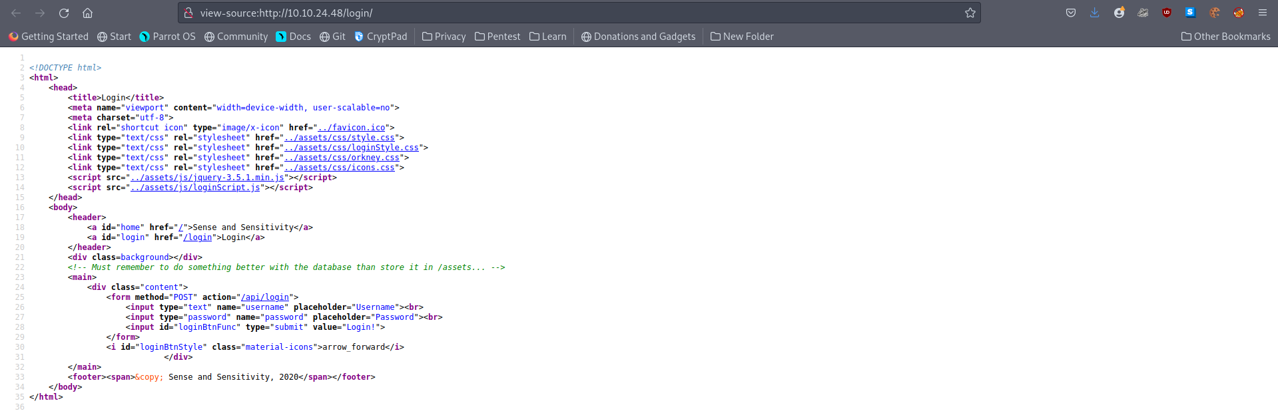Expand the Privacy bookmarks folder

(x=444, y=37)
